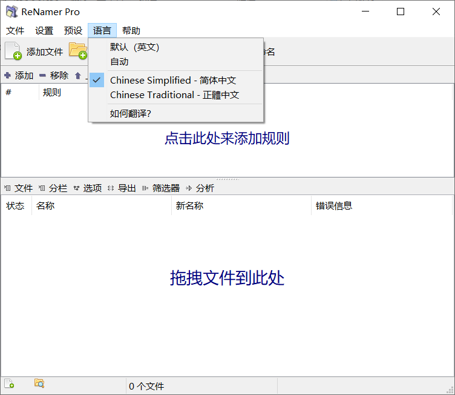Choose 自动 language option
The width and height of the screenshot is (455, 395).
click(x=176, y=62)
